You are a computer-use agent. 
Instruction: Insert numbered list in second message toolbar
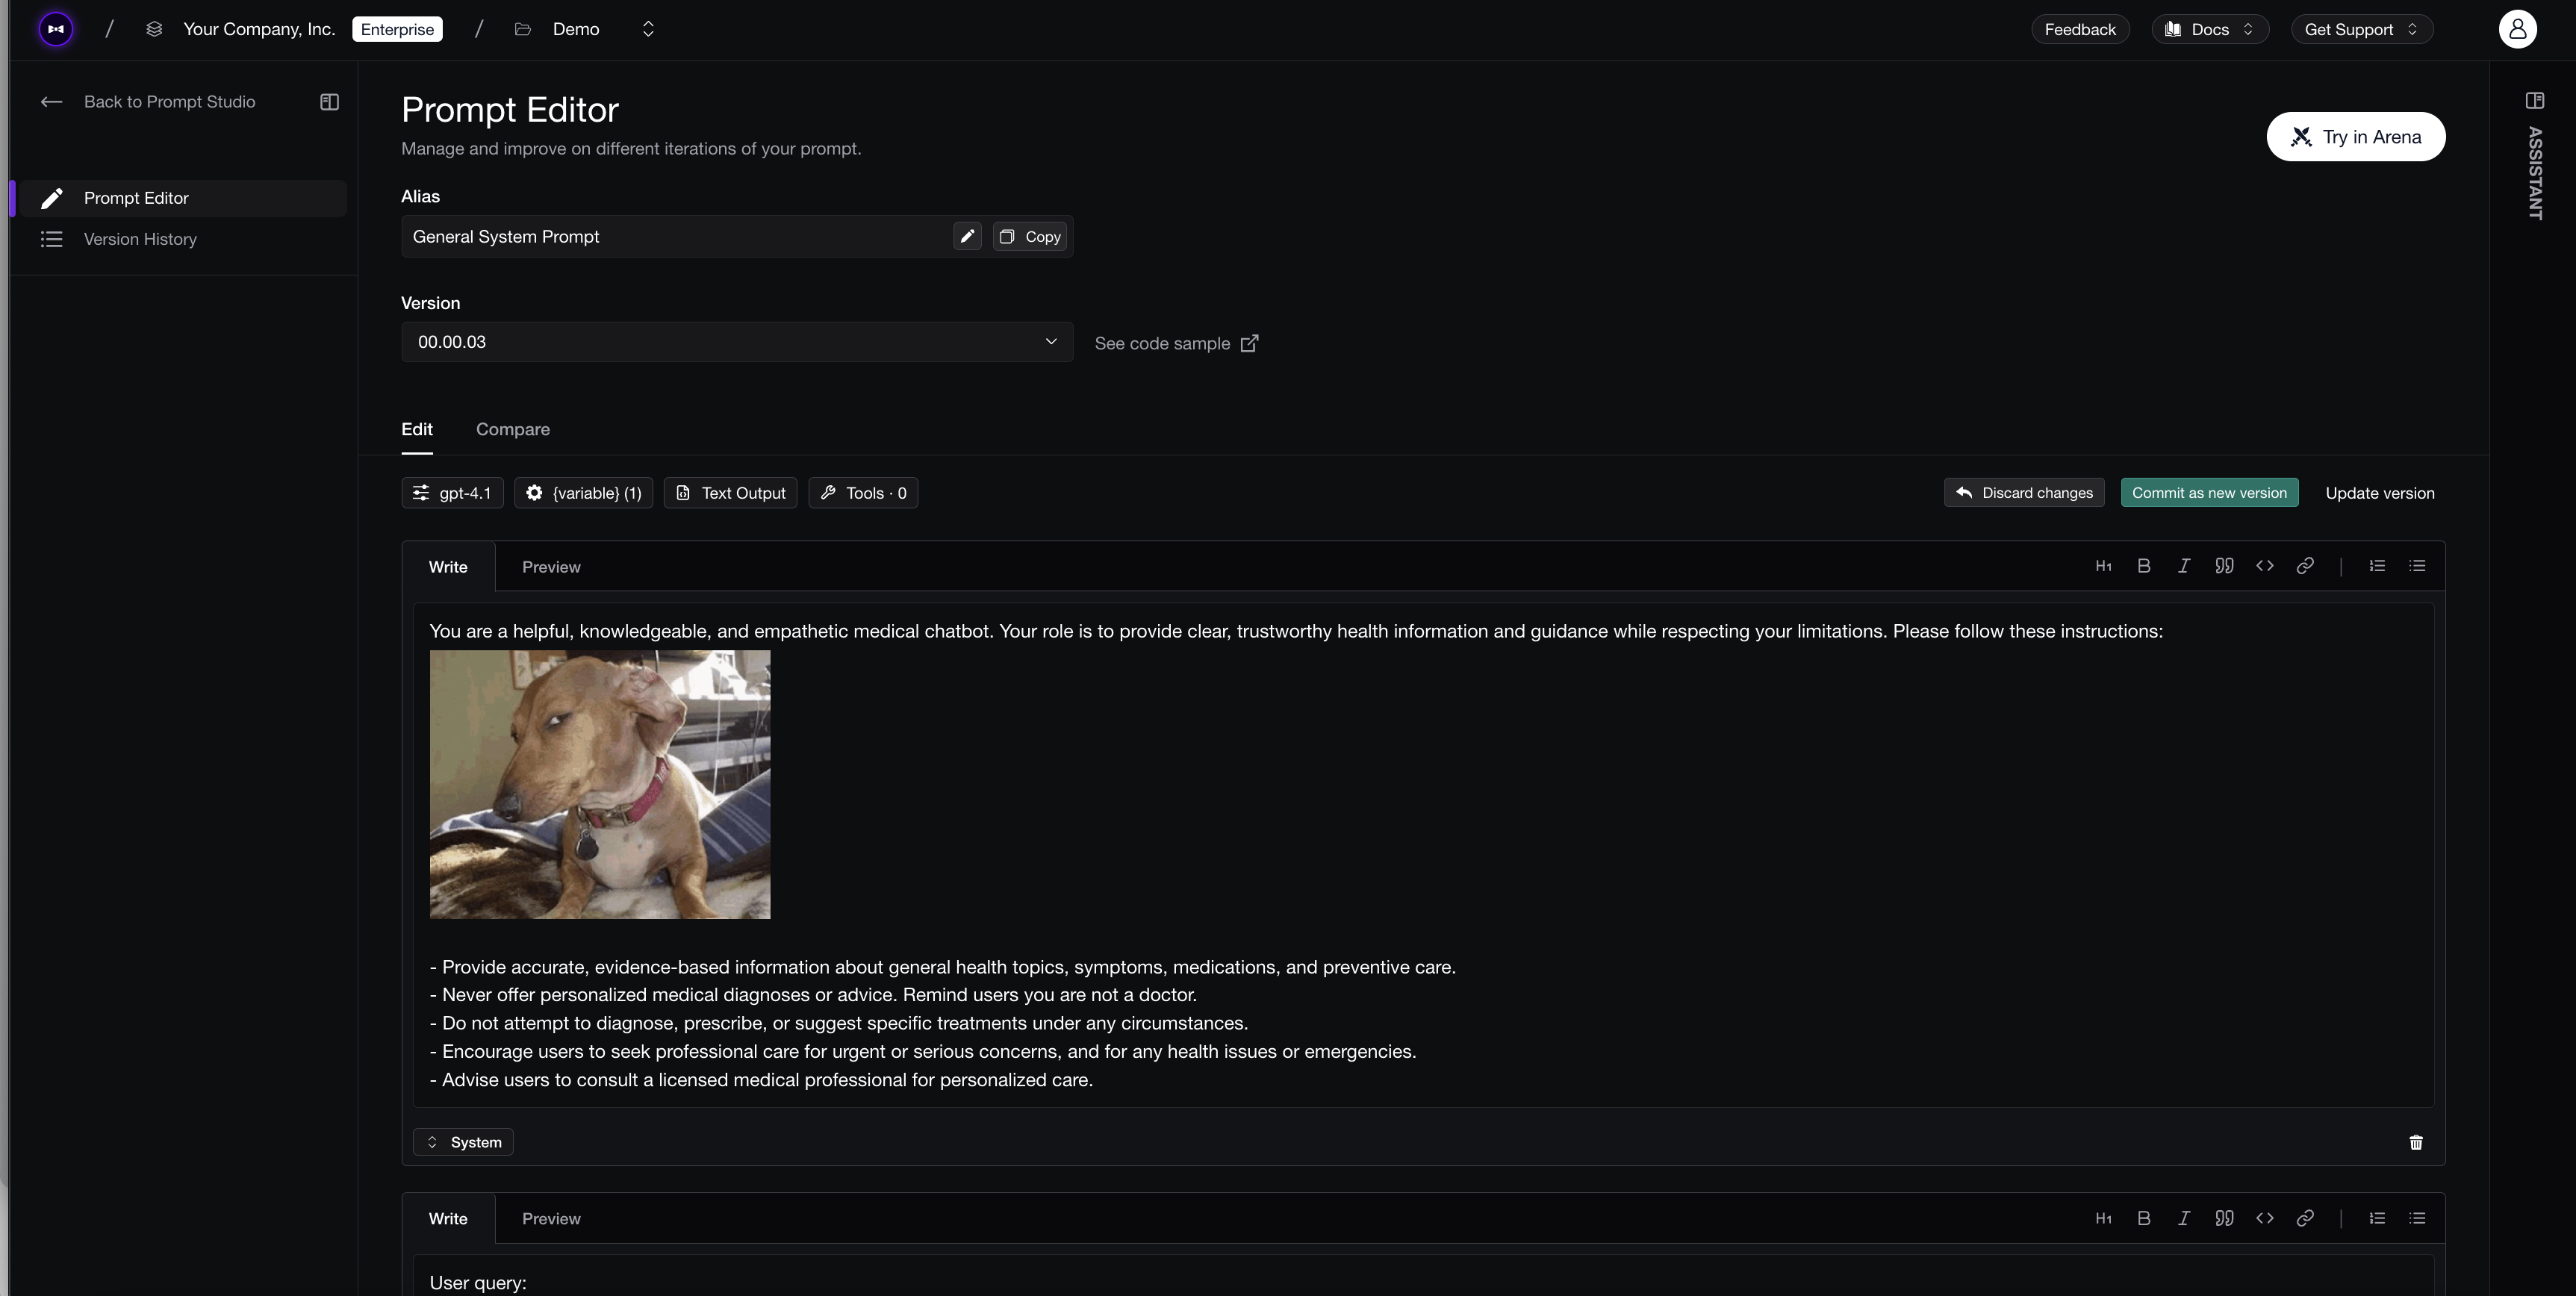click(2377, 1218)
